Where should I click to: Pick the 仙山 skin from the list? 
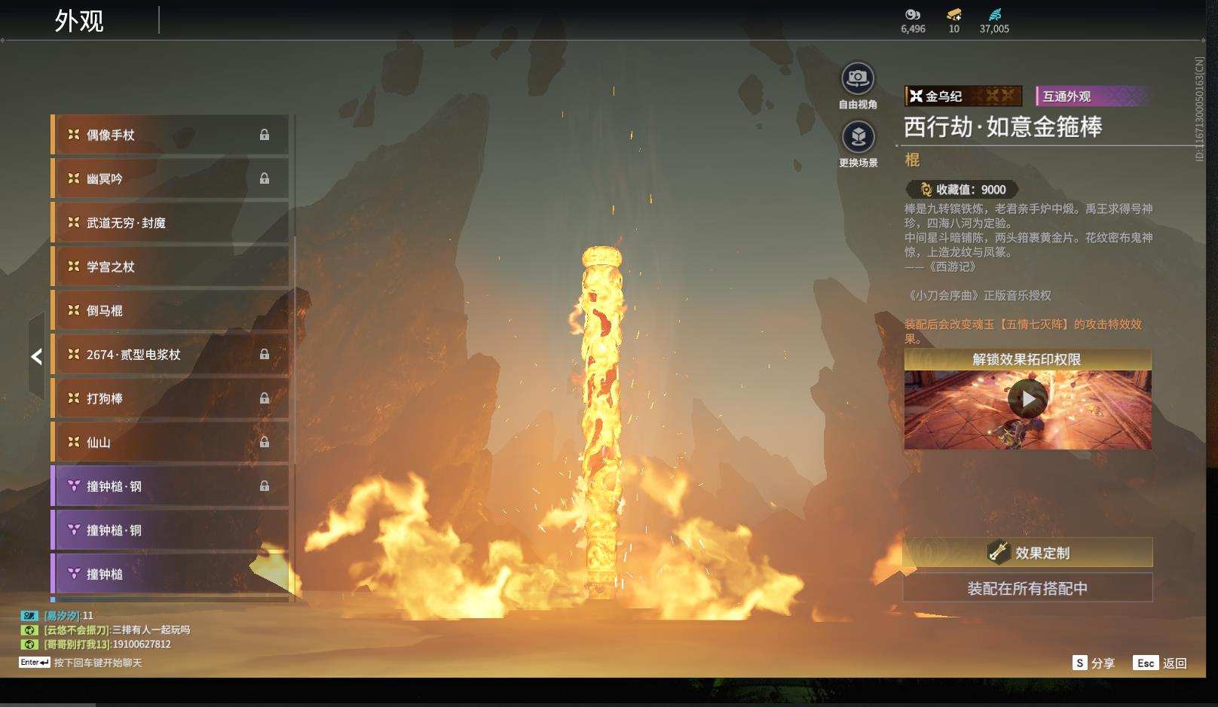click(170, 442)
